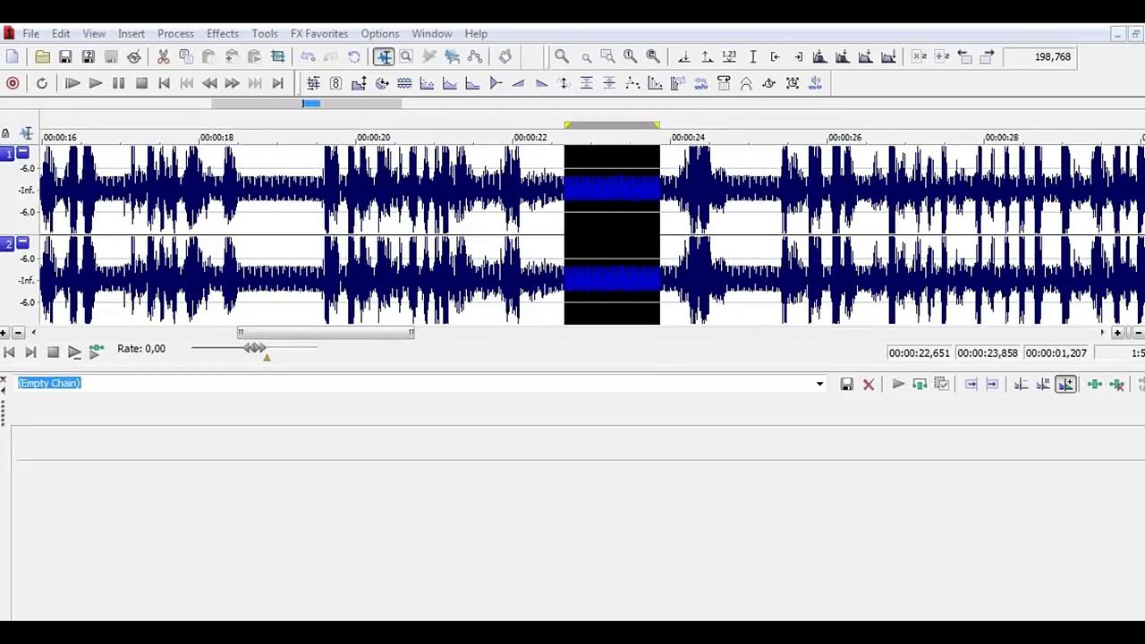Click the Rewind button
1145x644 pixels.
(209, 83)
